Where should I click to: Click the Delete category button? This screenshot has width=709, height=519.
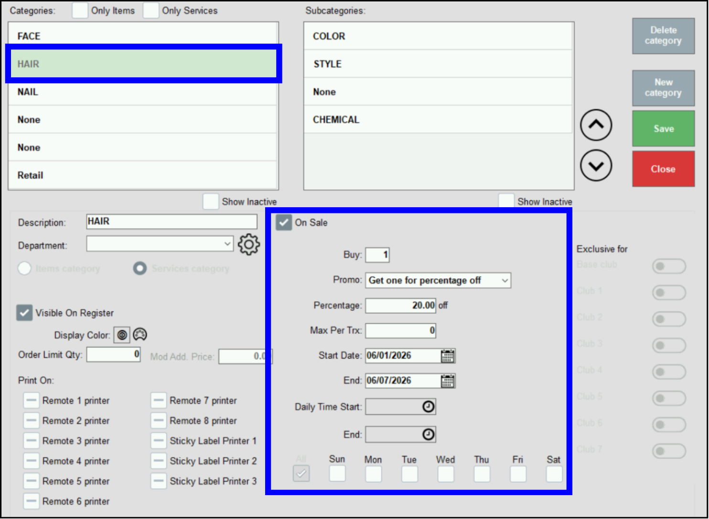click(663, 36)
